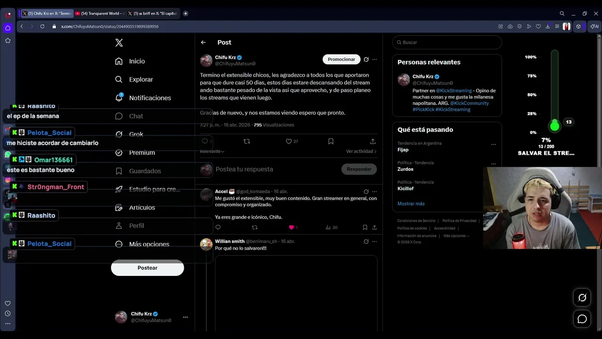The width and height of the screenshot is (602, 339).
Task: Share Accel's comment
Action: [x=374, y=227]
